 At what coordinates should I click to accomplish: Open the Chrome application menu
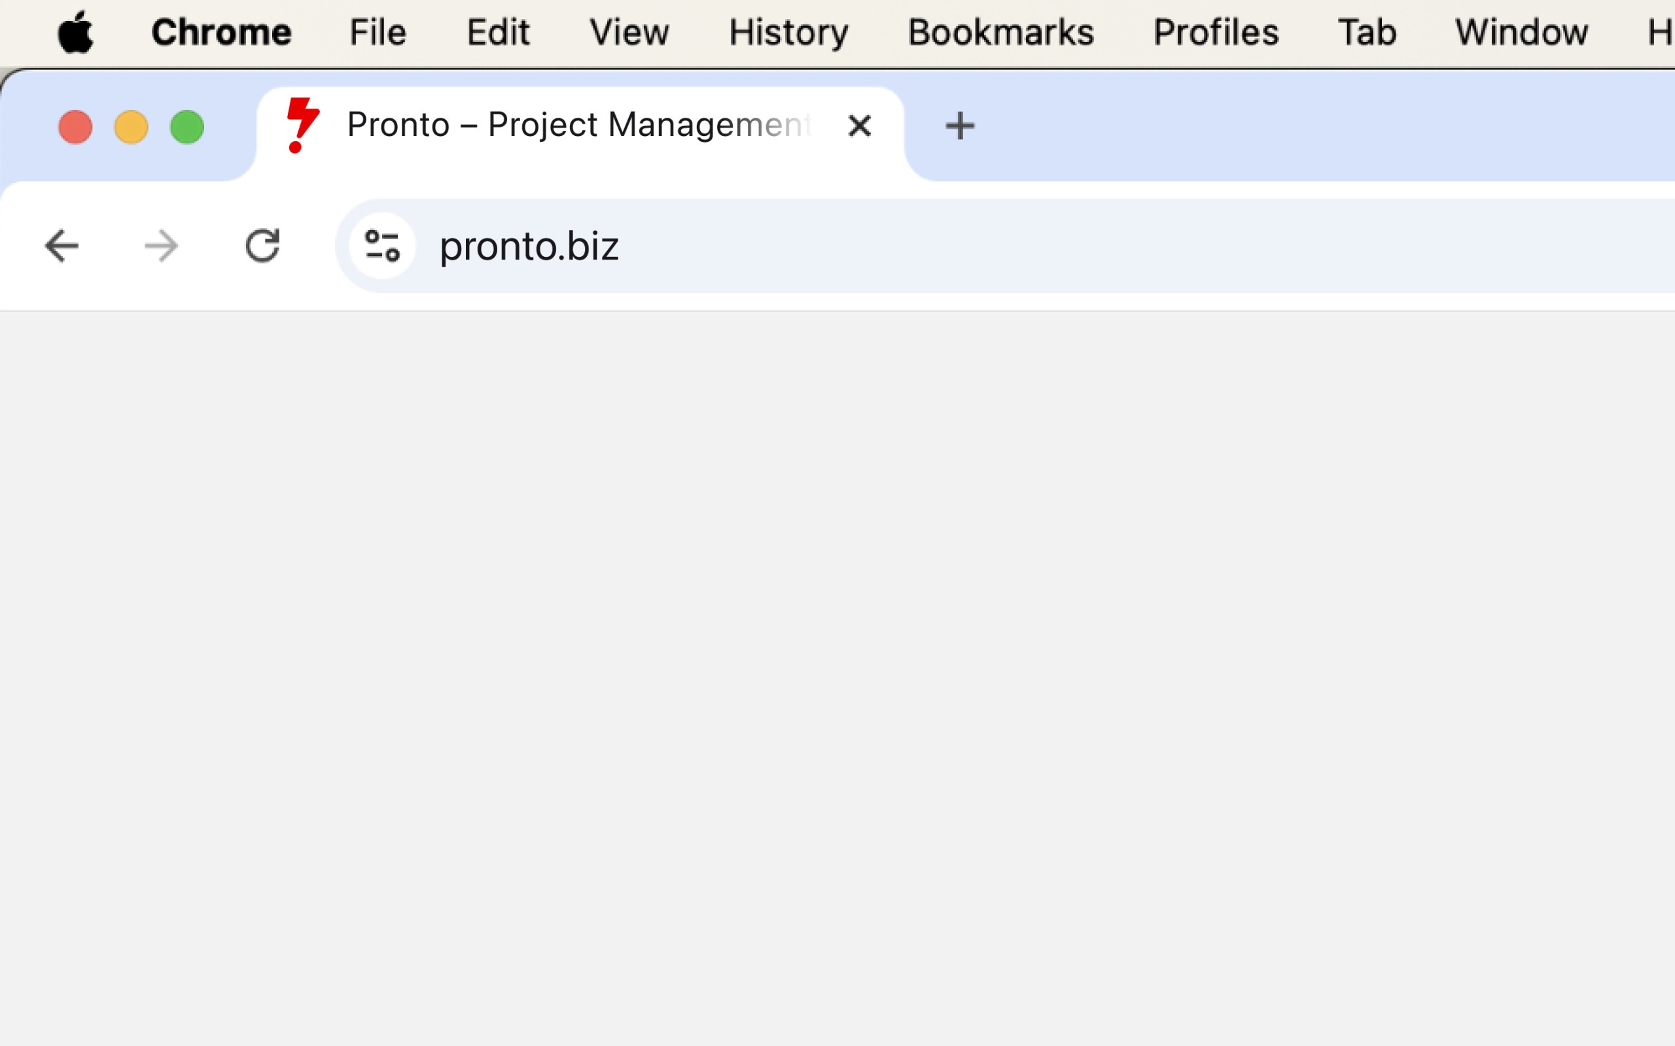[x=222, y=32]
